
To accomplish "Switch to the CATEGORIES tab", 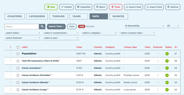I will point(37,16).
